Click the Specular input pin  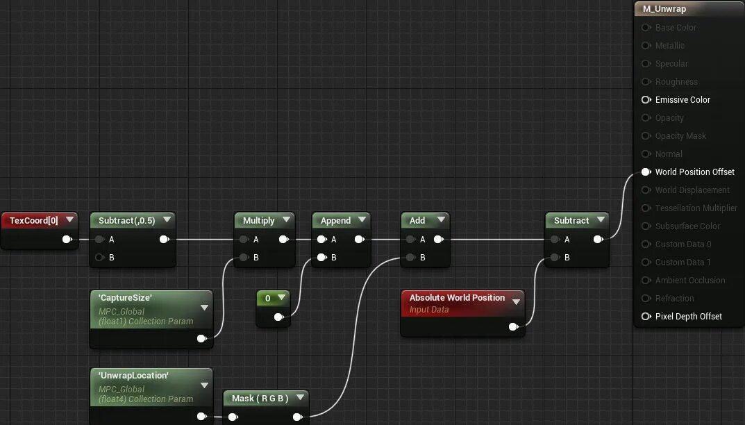646,64
